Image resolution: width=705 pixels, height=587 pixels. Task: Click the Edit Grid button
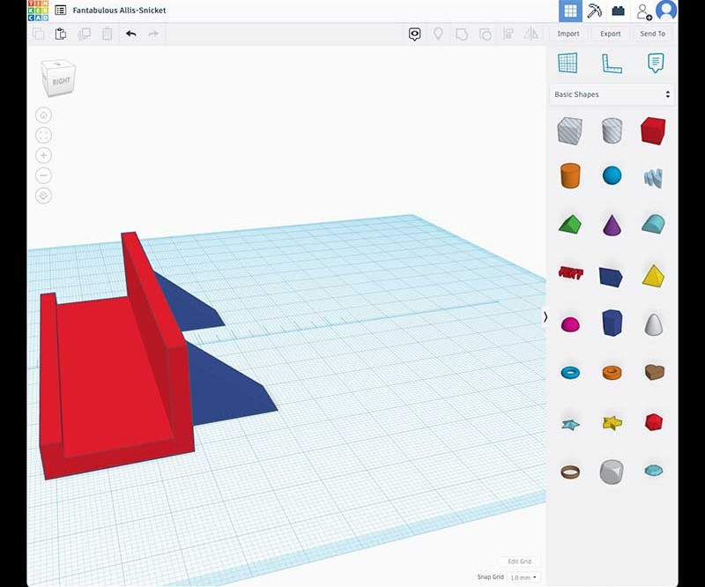coord(519,561)
